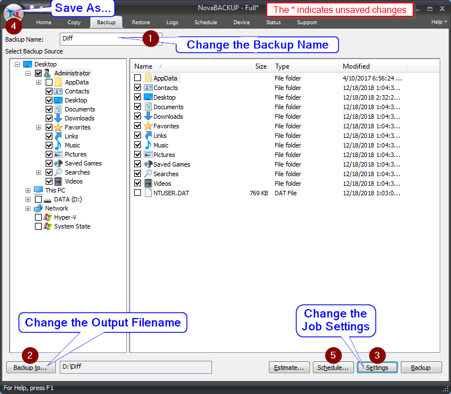Sort file list by Size column

click(243, 66)
